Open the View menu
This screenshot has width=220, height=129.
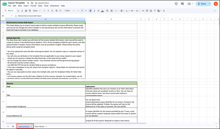pyautogui.click(x=20, y=6)
